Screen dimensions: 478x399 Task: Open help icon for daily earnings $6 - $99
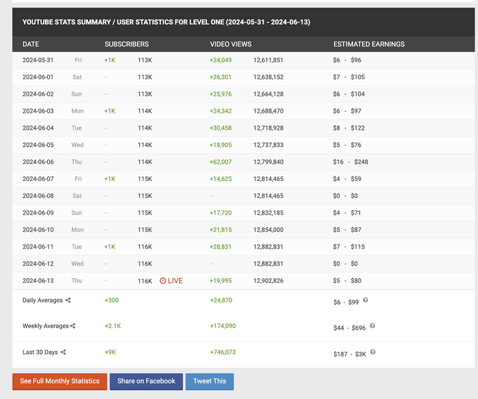pyautogui.click(x=365, y=300)
